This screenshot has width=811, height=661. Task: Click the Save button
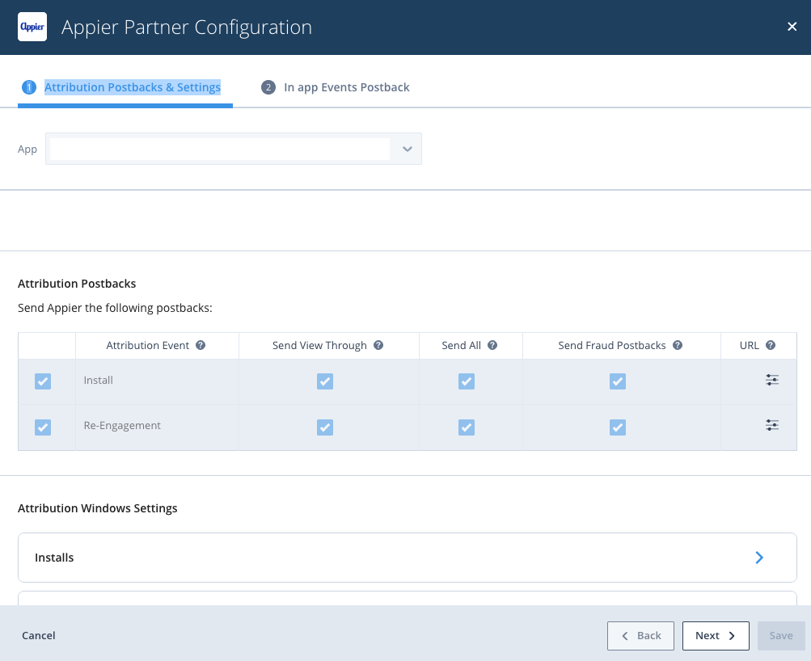tap(781, 636)
